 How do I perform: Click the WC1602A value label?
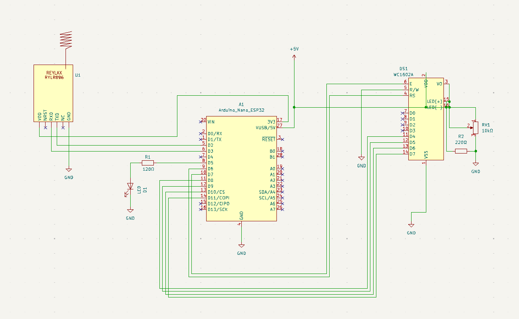(403, 75)
